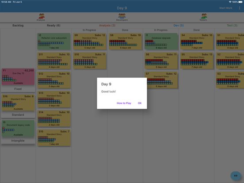Select story card S7 in Dev
Viewport: 244px width, 183px height.
point(162,80)
